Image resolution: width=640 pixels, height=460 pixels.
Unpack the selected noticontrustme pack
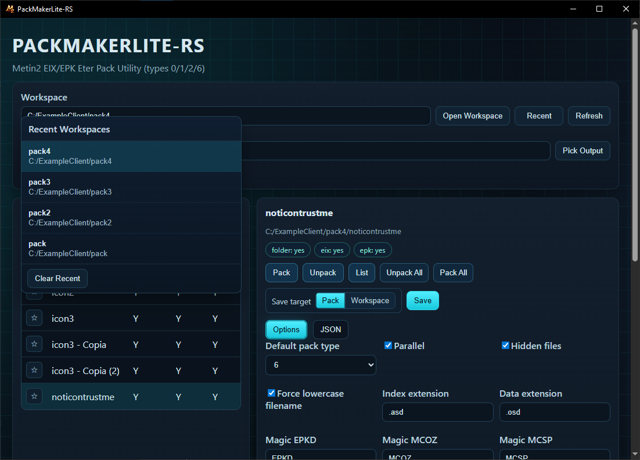pos(323,272)
